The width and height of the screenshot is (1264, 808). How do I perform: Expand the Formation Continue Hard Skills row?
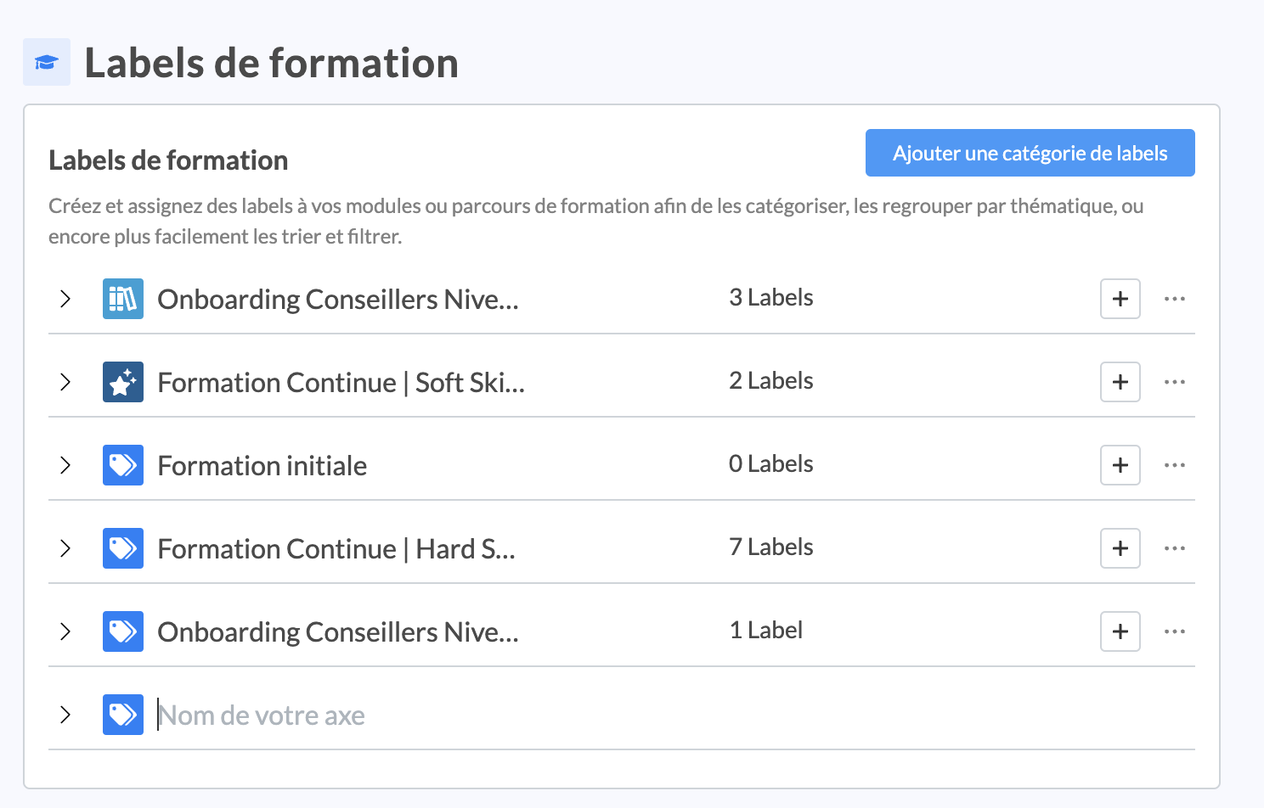pos(65,548)
